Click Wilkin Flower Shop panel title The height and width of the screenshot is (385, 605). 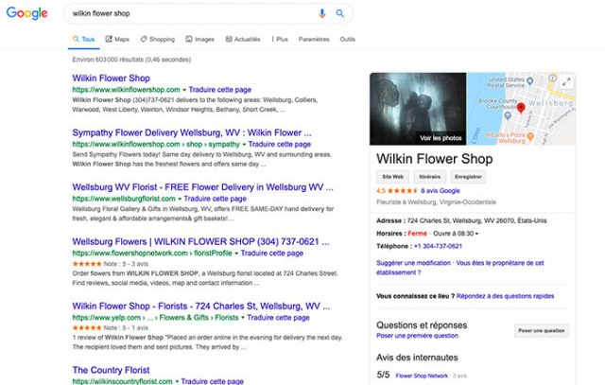(x=435, y=159)
